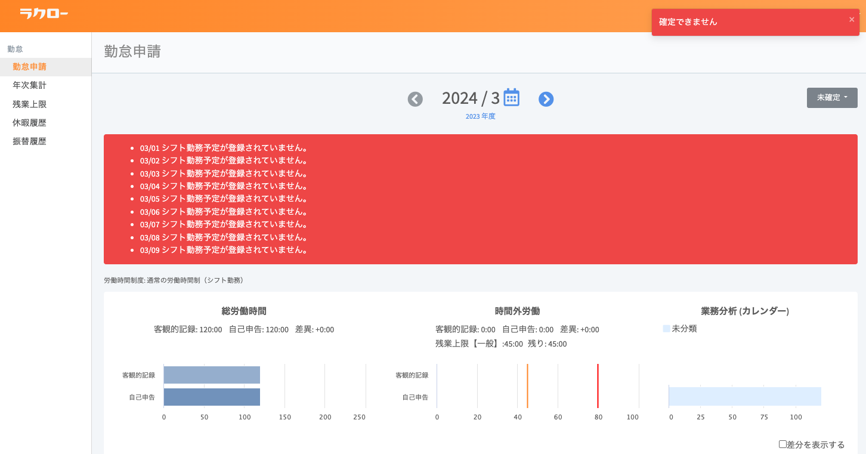The height and width of the screenshot is (454, 866).
Task: Click the 未分類 bar in 業務分析 chart
Action: point(744,397)
